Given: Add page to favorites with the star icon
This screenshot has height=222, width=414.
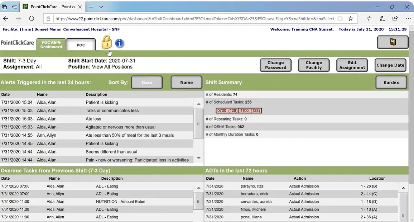Looking at the screenshot, I should [x=351, y=19].
